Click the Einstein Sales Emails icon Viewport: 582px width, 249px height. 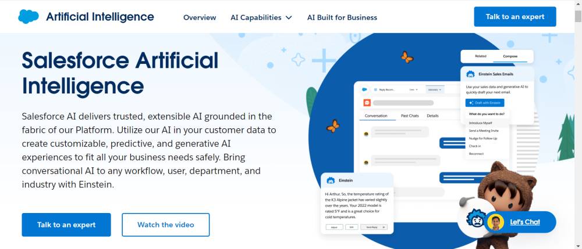(x=470, y=74)
